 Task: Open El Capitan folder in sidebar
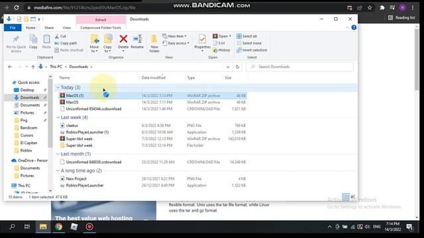tap(28, 143)
